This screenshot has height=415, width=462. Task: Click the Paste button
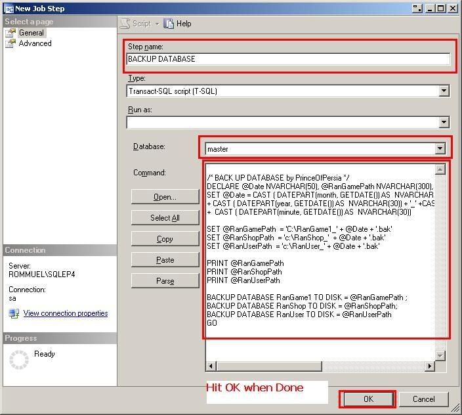pos(165,260)
